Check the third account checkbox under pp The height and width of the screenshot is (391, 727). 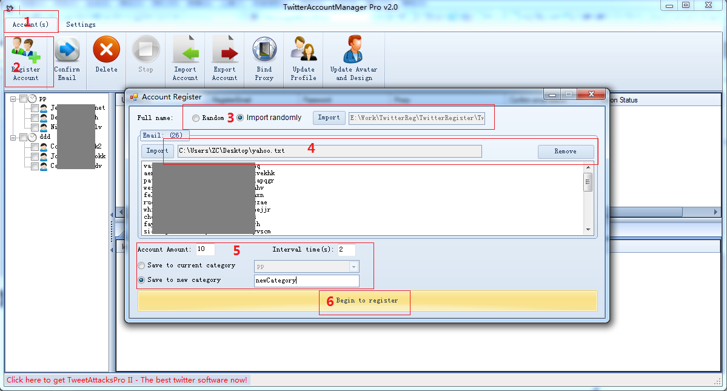pyautogui.click(x=35, y=127)
